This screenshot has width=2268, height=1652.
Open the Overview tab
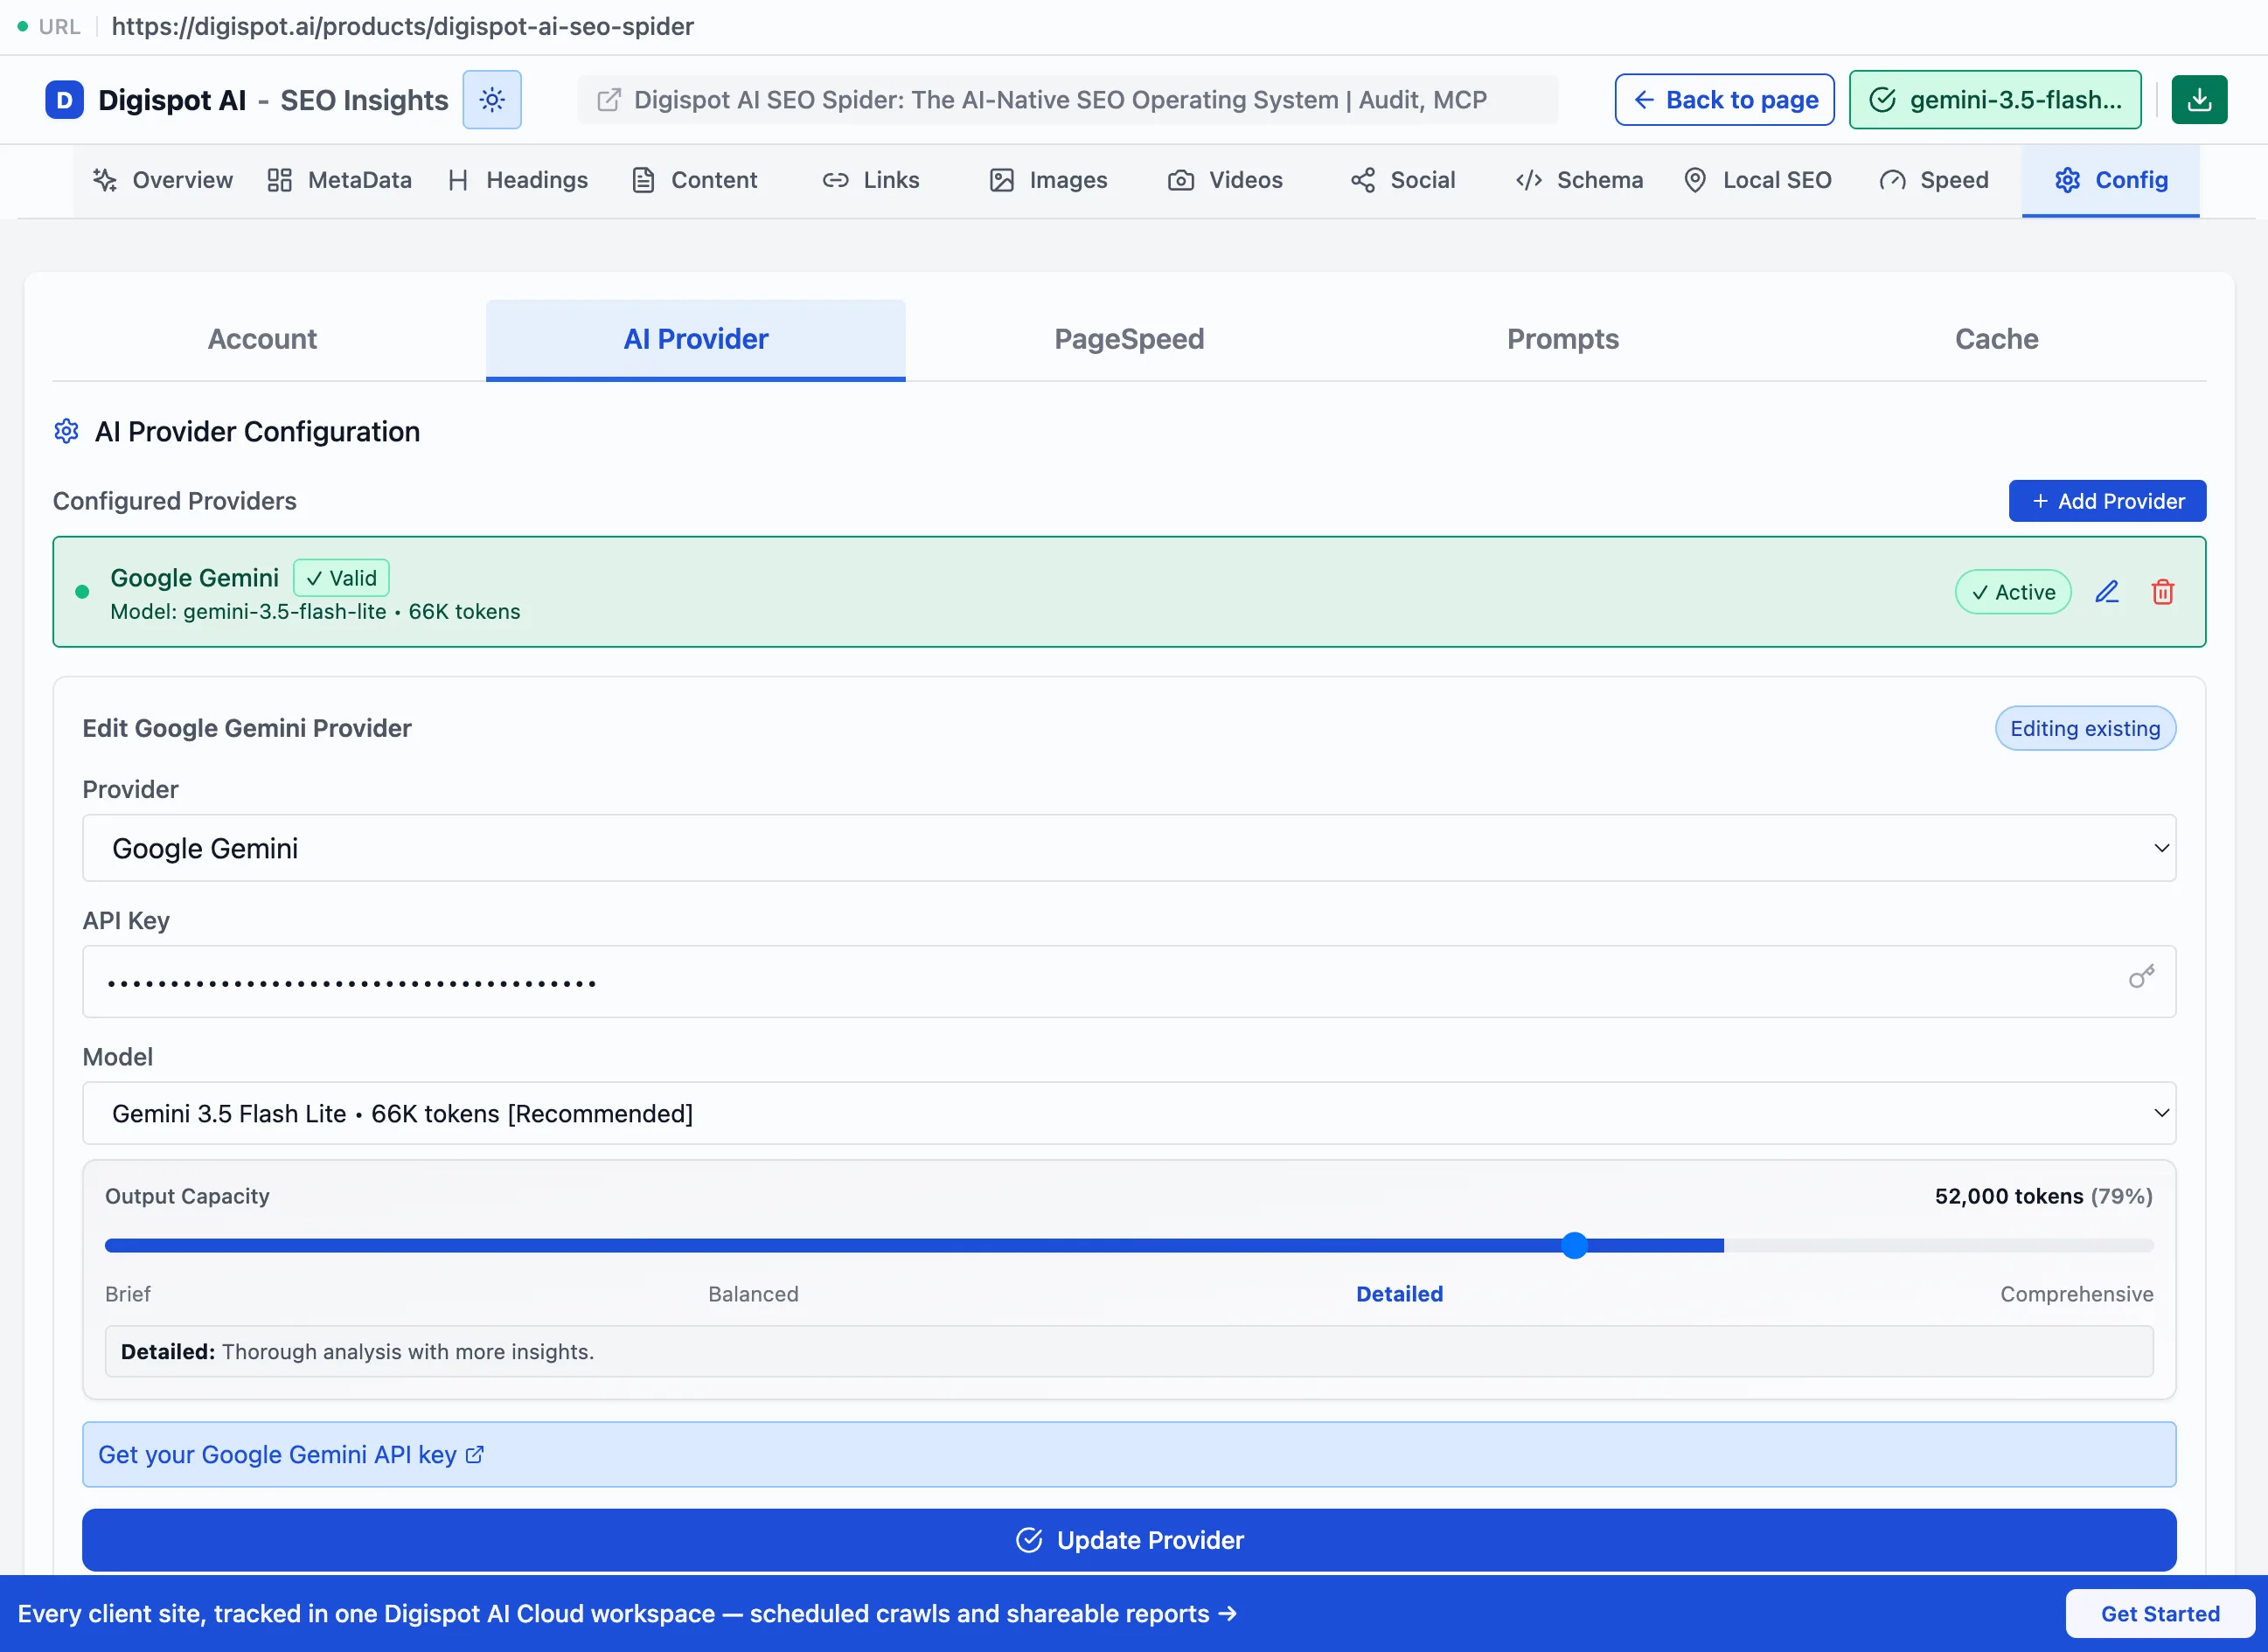tap(163, 180)
